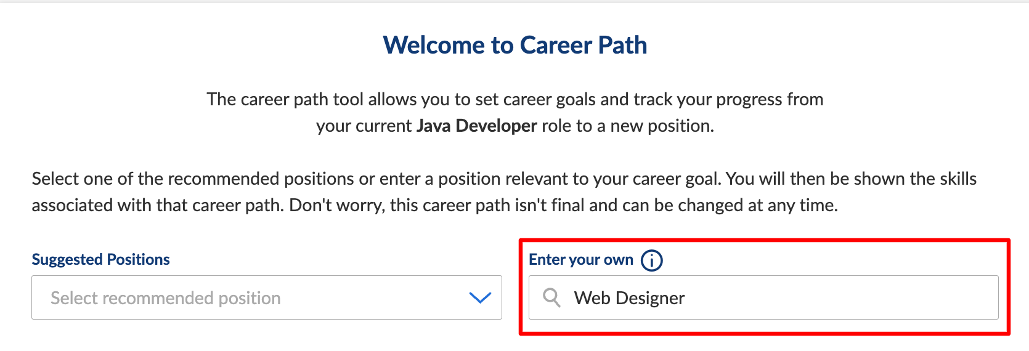The height and width of the screenshot is (351, 1029).
Task: Click the magnifying glass search icon
Action: point(551,298)
